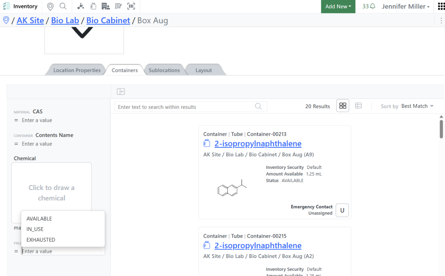Open the molecule materials icon
Image resolution: width=445 pixels, height=276 pixels.
click(81, 6)
